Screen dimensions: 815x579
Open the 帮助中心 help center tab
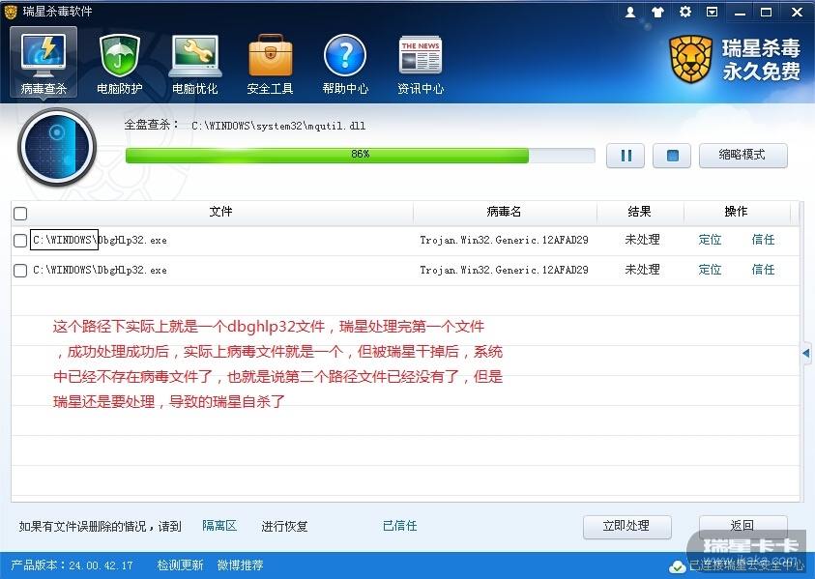[345, 64]
